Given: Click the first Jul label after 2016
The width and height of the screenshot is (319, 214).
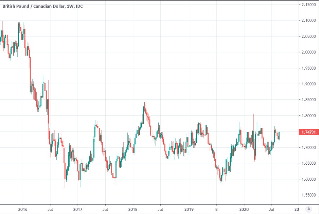Looking at the screenshot, I should pos(50,209).
